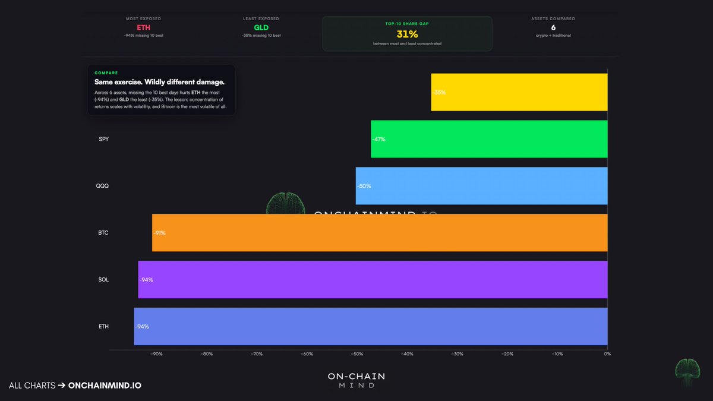Image resolution: width=713 pixels, height=401 pixels.
Task: Click the 'ALL CHARTS' text in the footer
Action: click(32, 386)
